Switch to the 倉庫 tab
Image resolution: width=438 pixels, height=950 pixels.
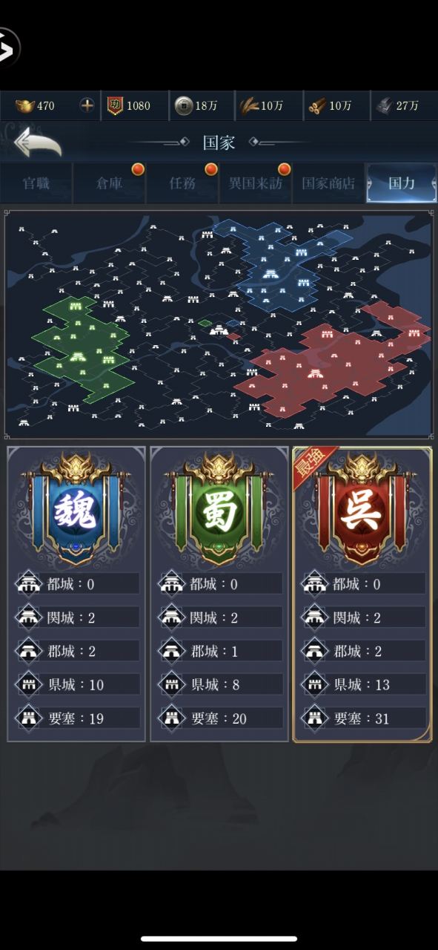[109, 183]
